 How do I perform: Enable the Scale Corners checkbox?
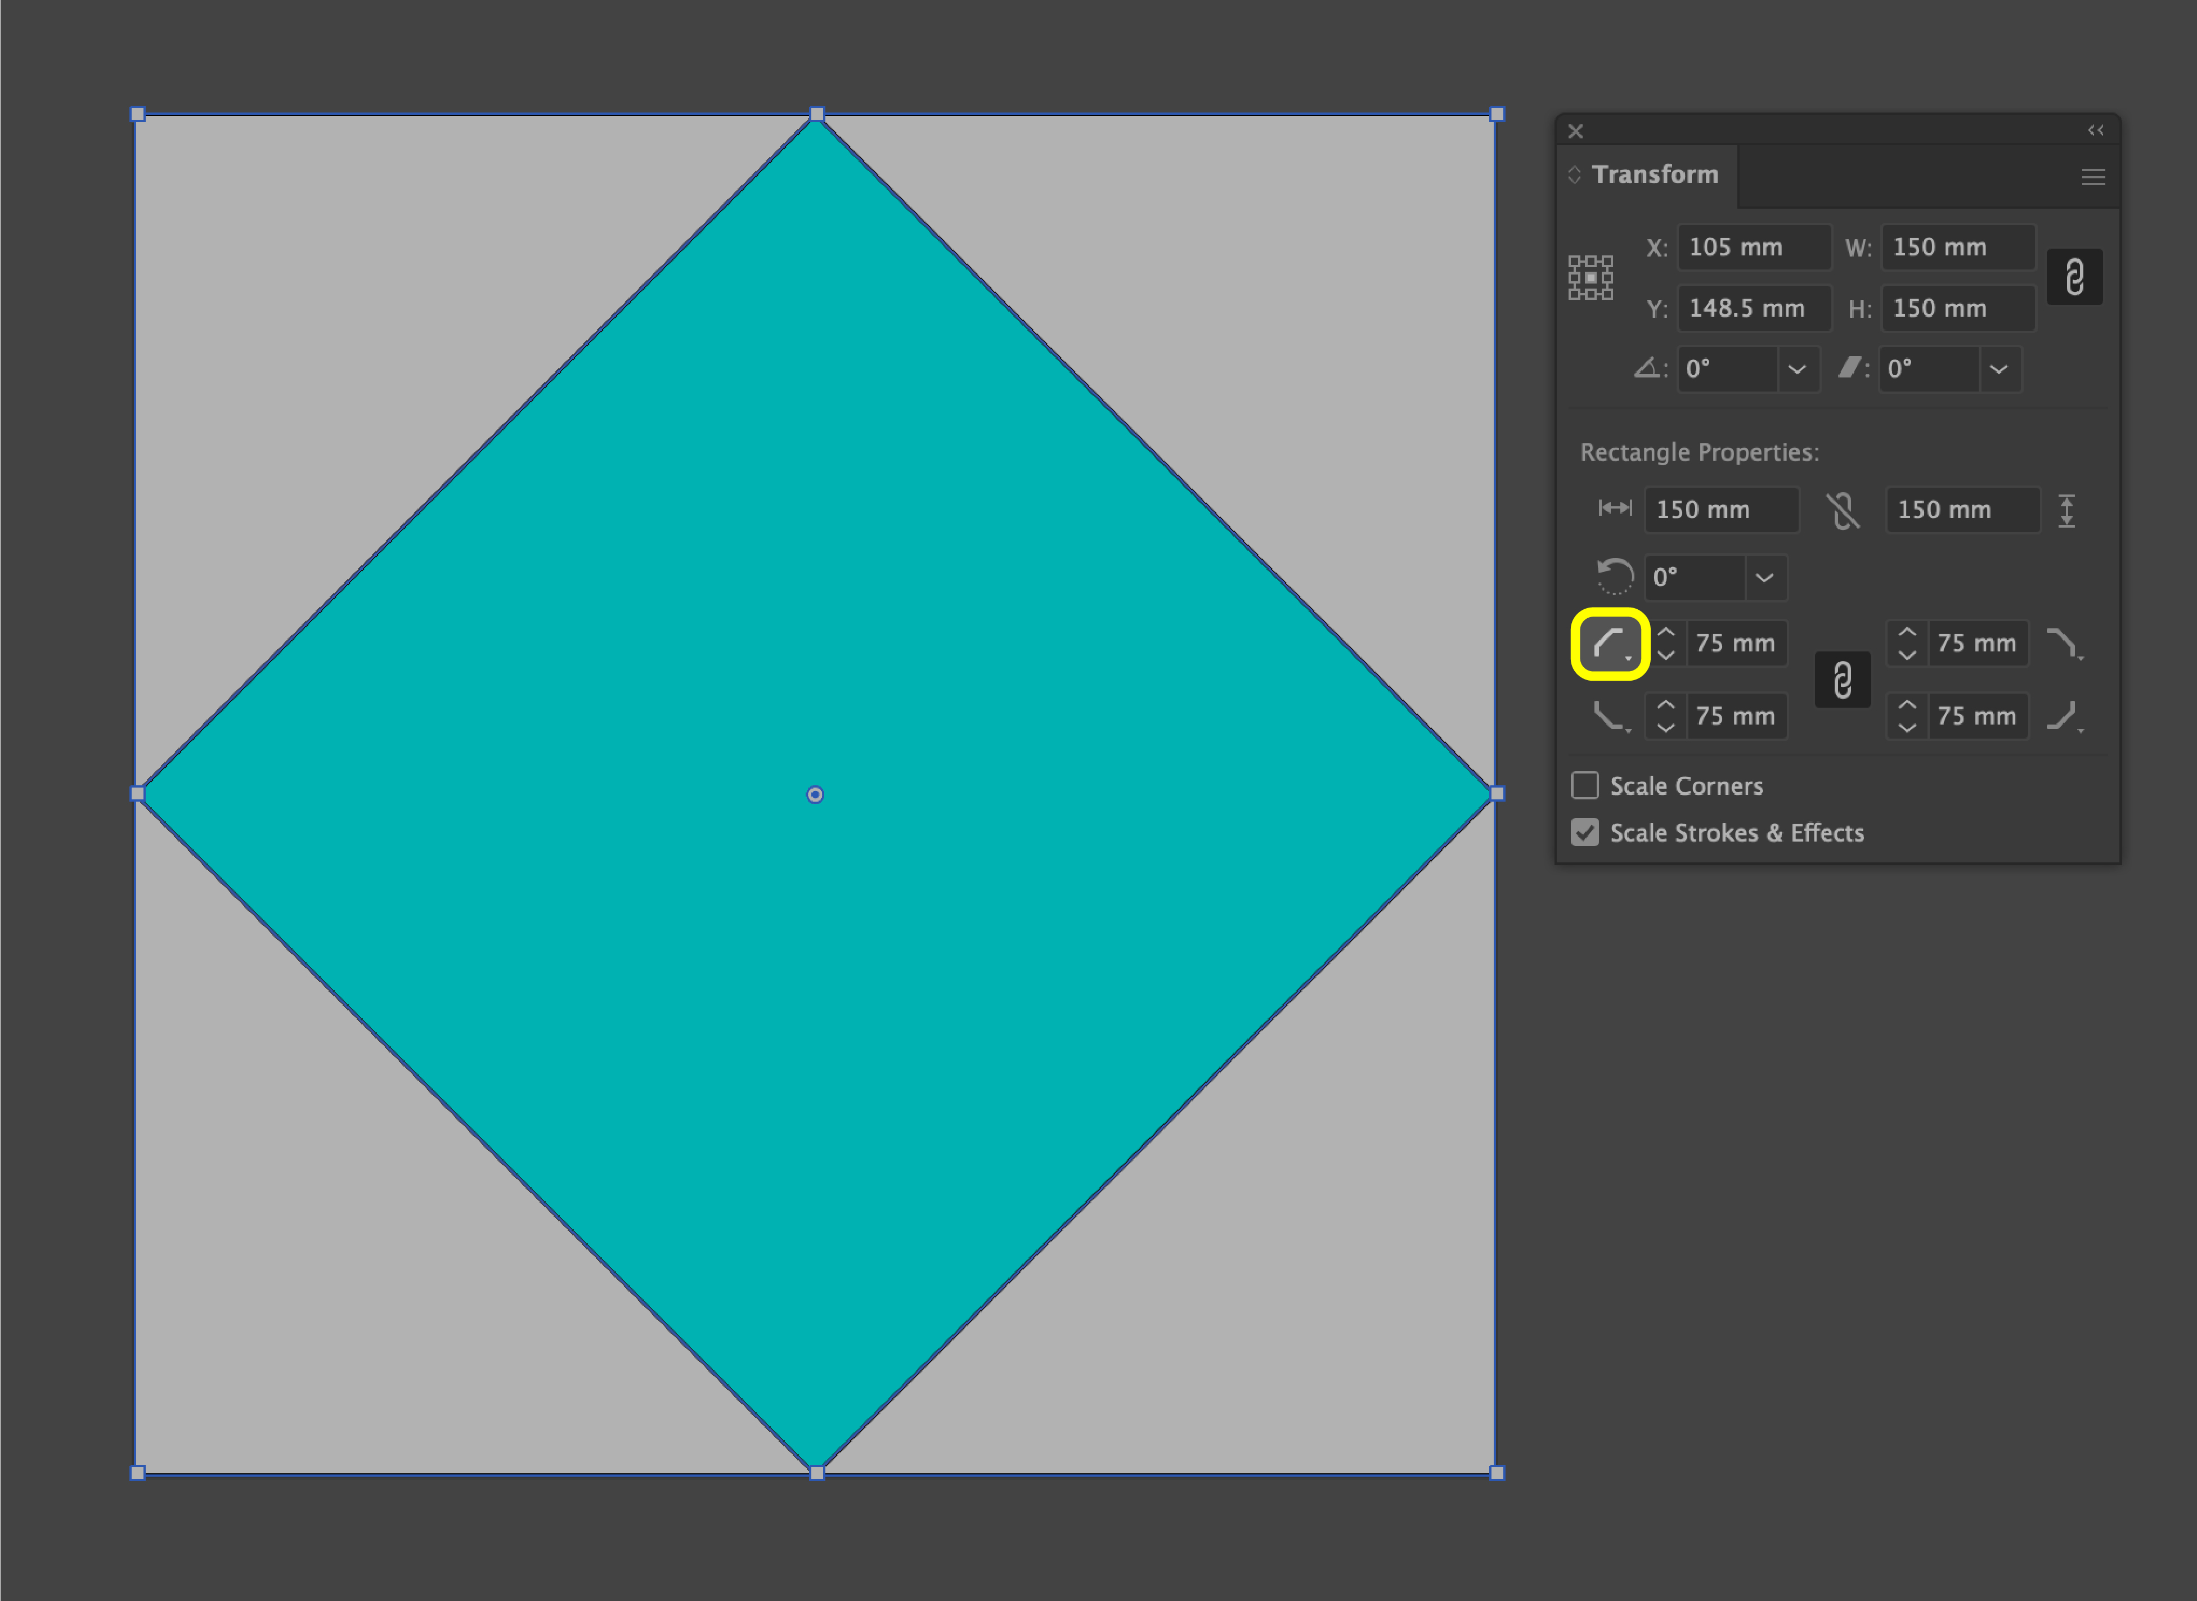coord(1584,785)
